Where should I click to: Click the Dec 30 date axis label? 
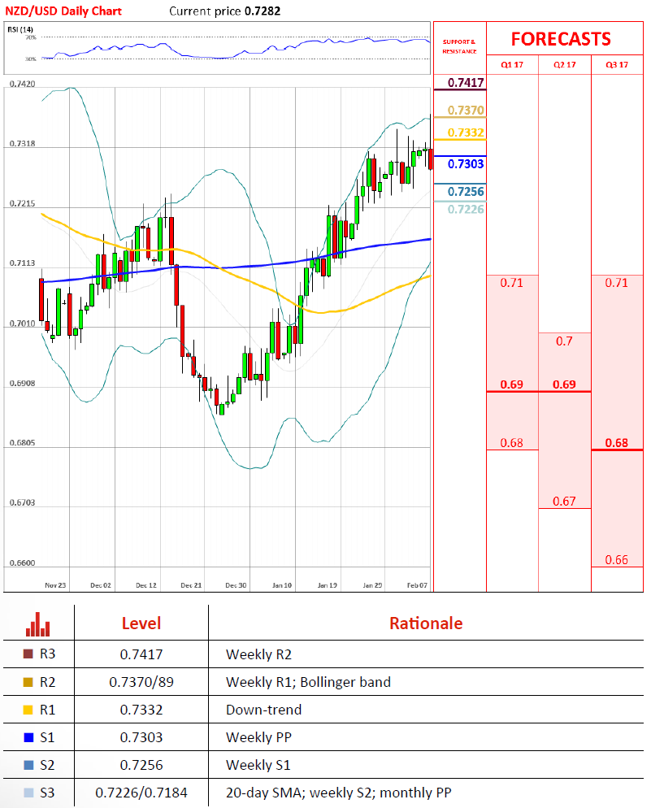236,585
